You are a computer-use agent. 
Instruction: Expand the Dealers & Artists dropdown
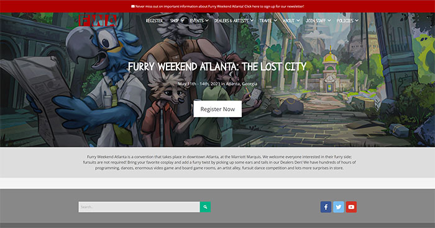click(234, 20)
